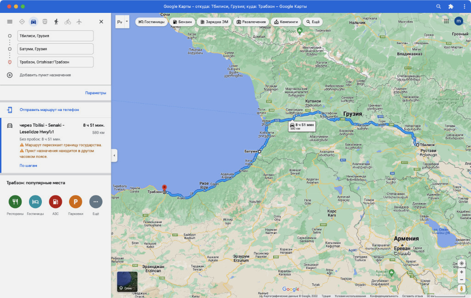Open the three-dot menu in title bar
The height and width of the screenshot is (298, 471).
click(465, 6)
